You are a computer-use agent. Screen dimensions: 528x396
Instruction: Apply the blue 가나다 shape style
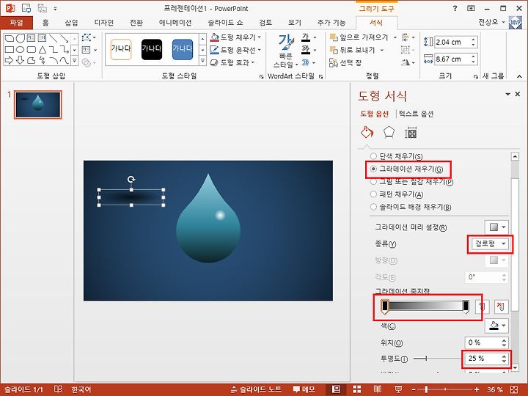(x=183, y=50)
